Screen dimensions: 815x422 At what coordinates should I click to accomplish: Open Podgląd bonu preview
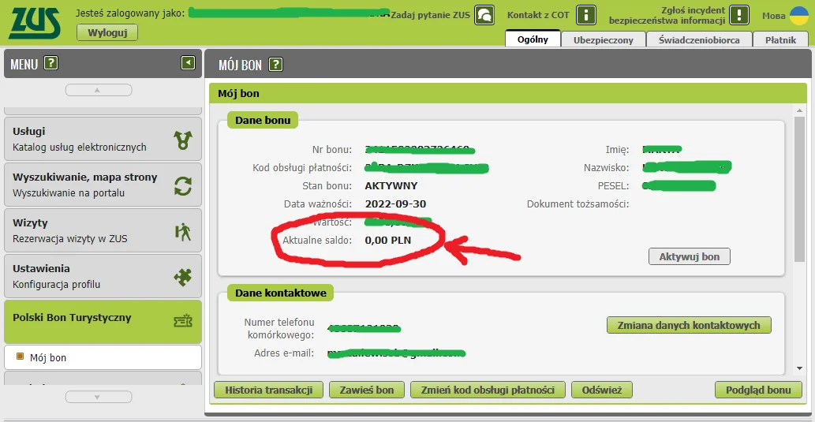point(758,390)
